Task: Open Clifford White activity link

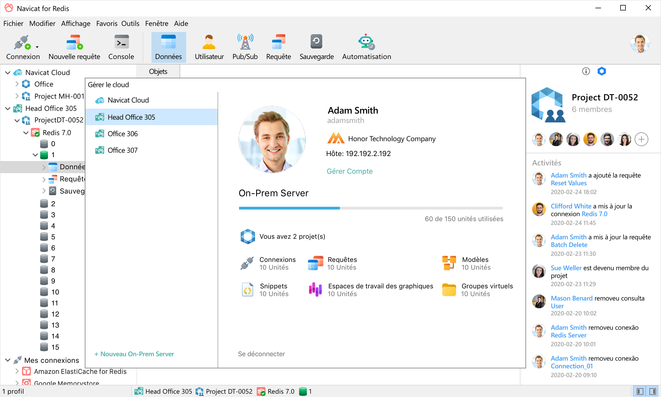Action: [571, 206]
